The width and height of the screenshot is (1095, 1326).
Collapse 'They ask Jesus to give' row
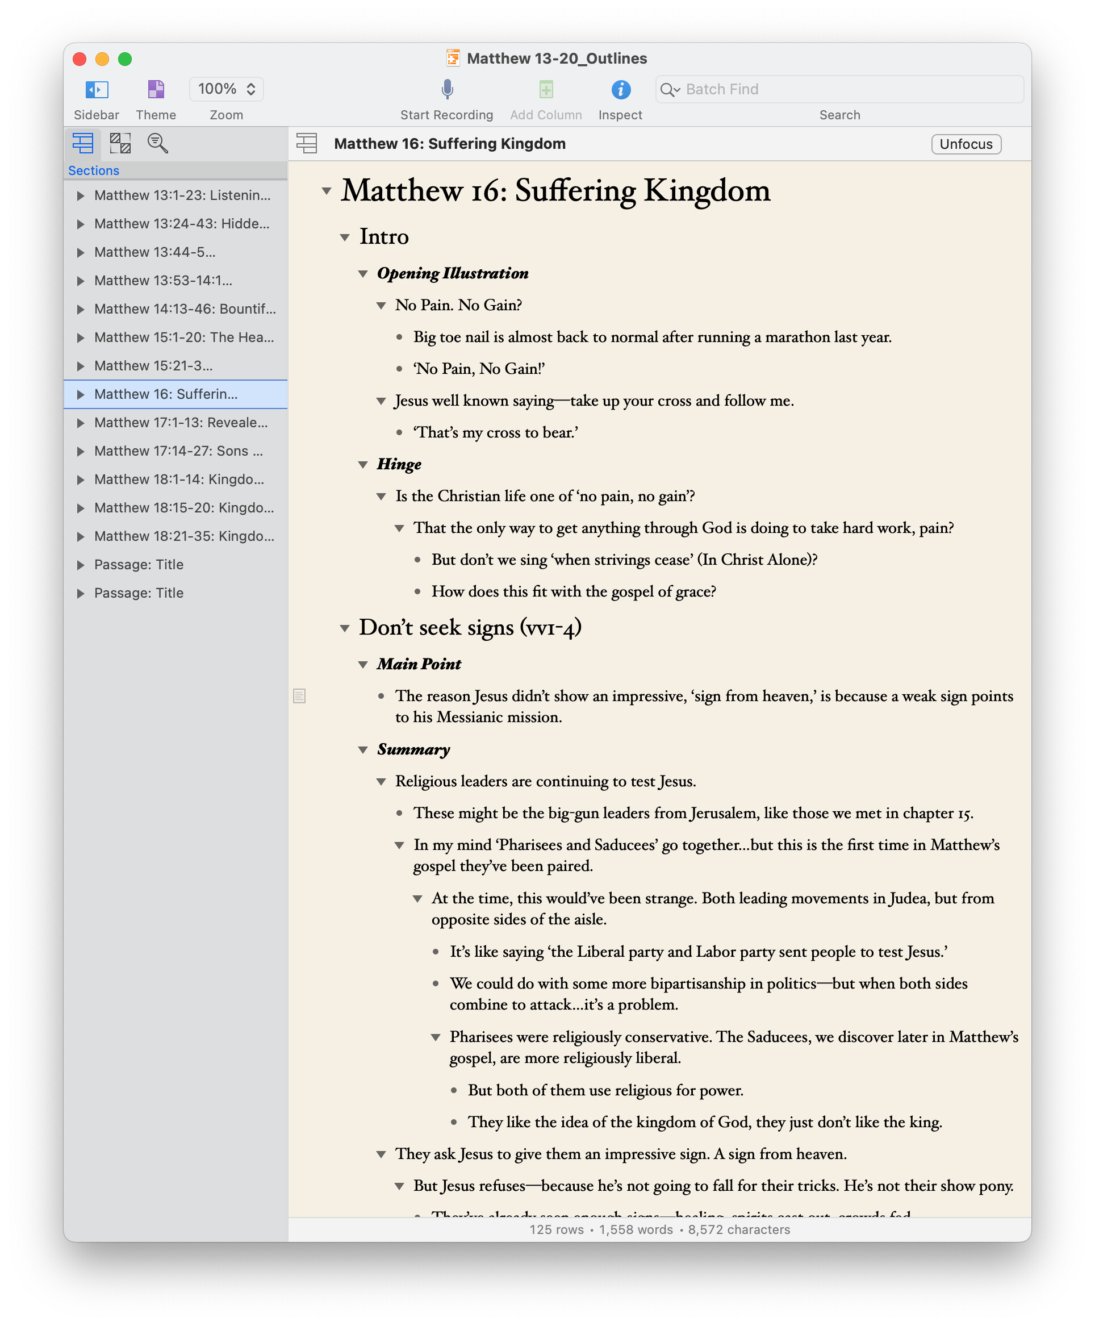pos(381,1154)
